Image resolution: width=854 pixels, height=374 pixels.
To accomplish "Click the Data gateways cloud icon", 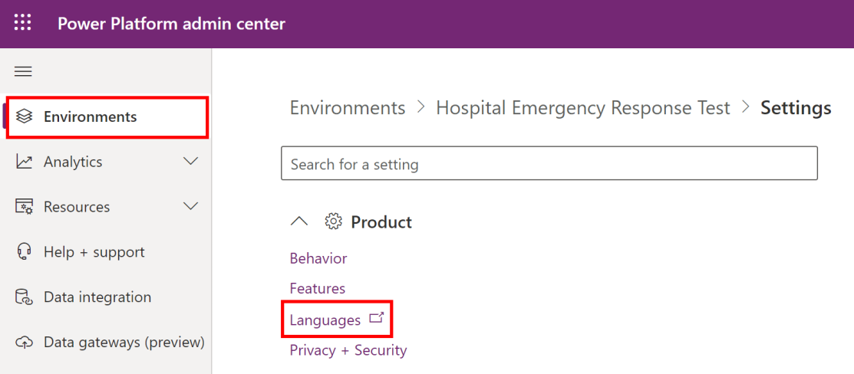I will [x=25, y=342].
